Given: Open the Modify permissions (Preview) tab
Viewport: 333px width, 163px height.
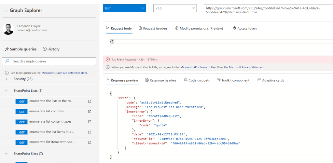Looking at the screenshot, I should tap(199, 28).
